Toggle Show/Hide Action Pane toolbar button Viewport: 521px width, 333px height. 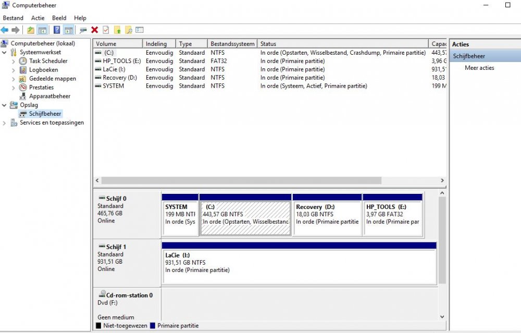pyautogui.click(x=68, y=30)
